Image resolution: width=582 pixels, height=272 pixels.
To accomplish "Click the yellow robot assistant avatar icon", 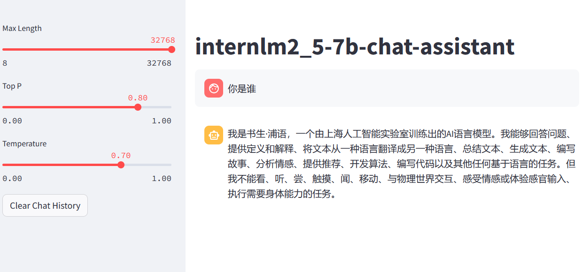I will (x=214, y=135).
